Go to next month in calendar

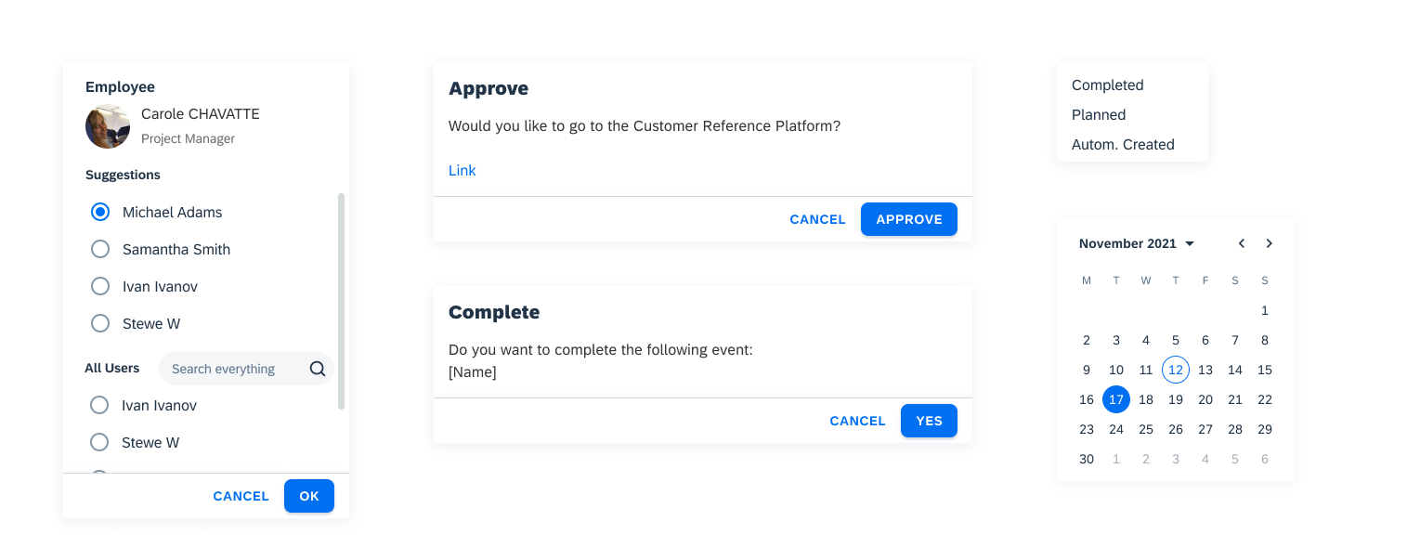[x=1270, y=243]
